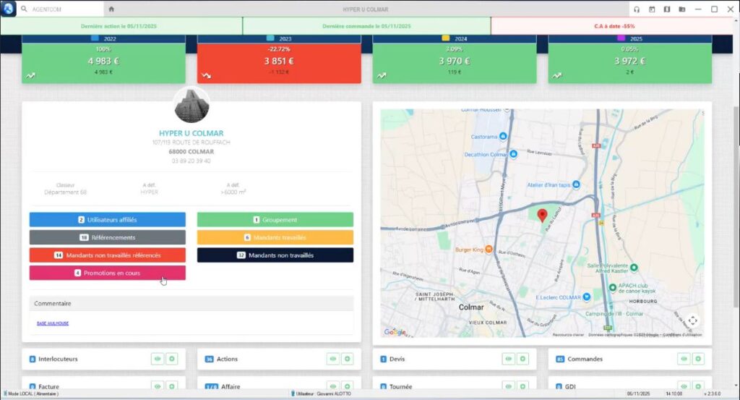Click the home icon in the top bar
Viewport: 740px width, 400px height.
tap(111, 9)
